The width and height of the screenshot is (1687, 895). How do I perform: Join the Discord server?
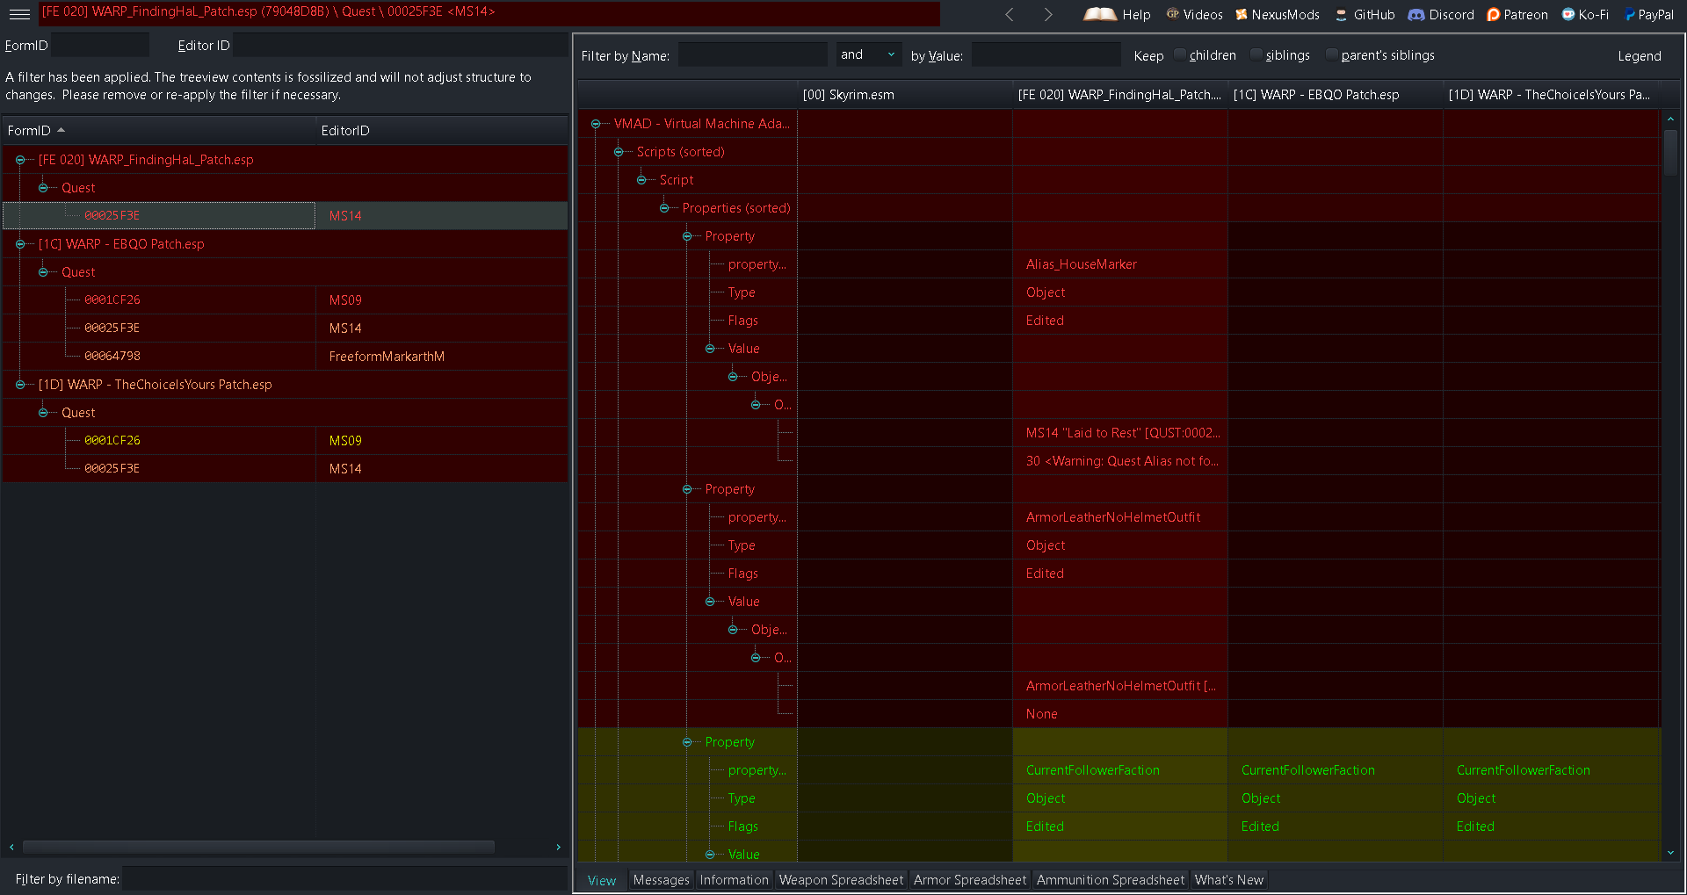1440,14
